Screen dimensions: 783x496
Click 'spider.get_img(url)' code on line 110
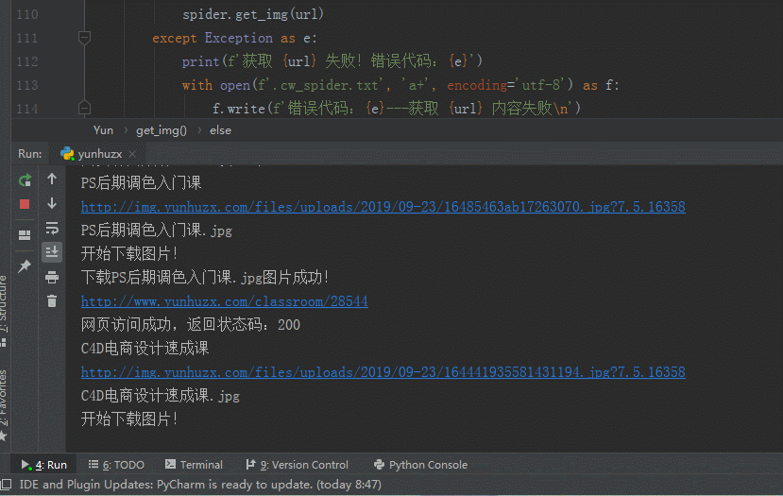click(x=253, y=14)
